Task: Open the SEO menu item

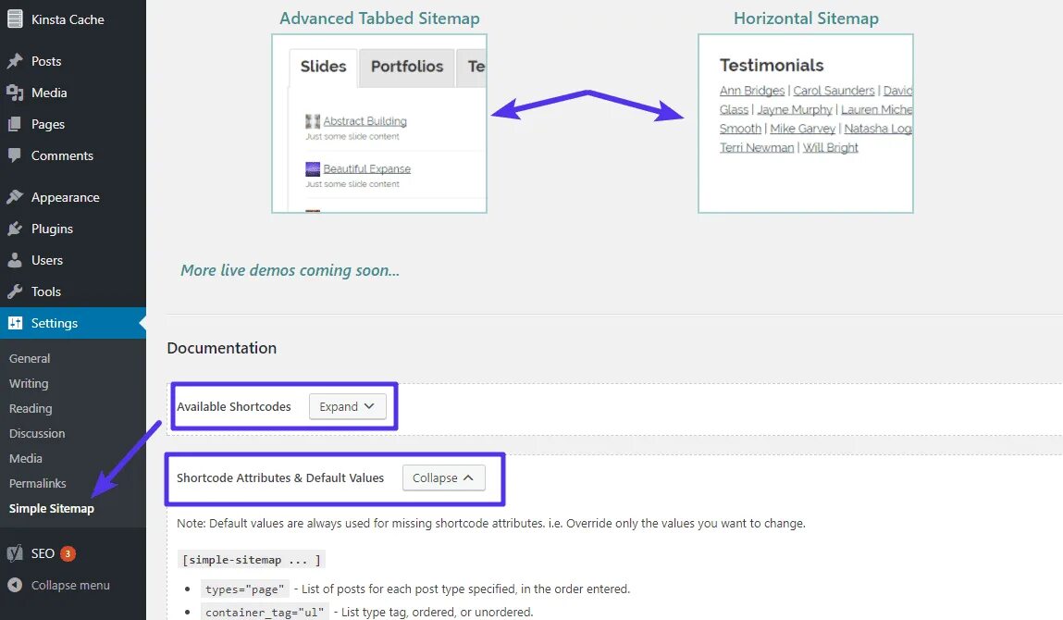Action: click(43, 553)
